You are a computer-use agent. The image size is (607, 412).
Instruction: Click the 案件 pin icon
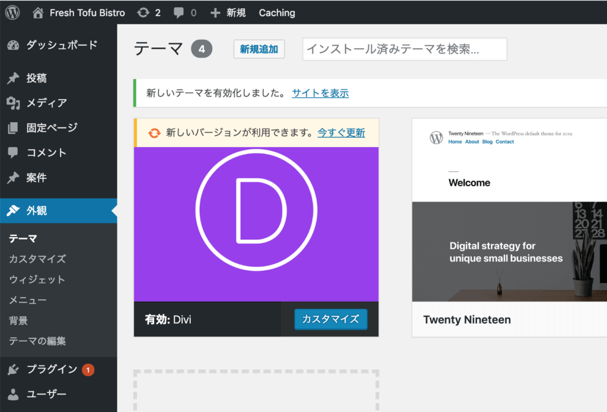(x=13, y=177)
